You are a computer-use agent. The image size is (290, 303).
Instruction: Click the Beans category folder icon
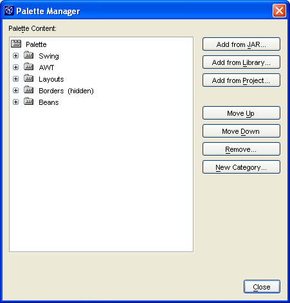28,102
